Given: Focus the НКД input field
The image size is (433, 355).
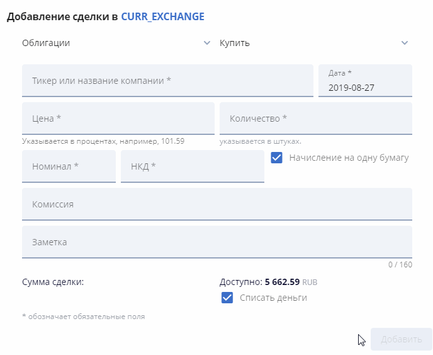Looking at the screenshot, I should (x=192, y=166).
